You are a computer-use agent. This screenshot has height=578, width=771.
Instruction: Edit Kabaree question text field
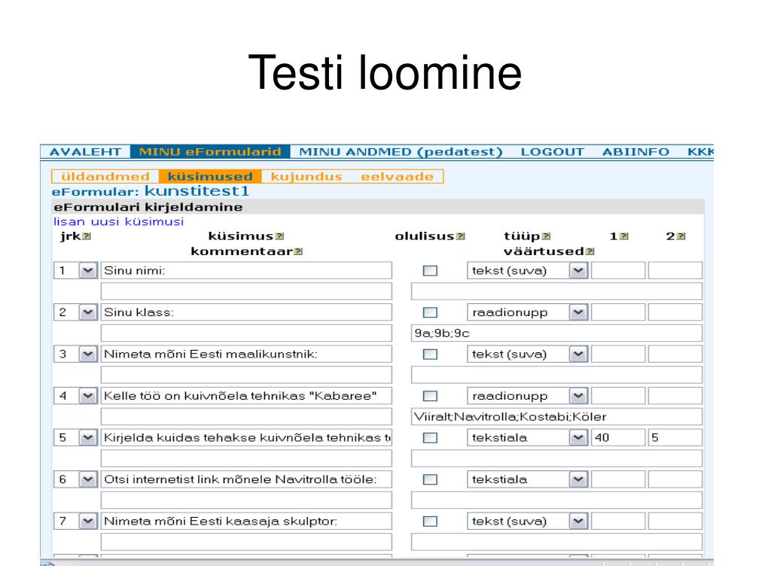click(246, 396)
